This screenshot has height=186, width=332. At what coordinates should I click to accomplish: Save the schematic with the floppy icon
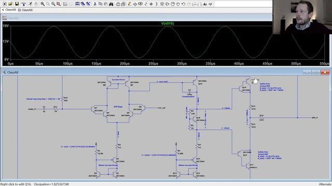click(17, 4)
